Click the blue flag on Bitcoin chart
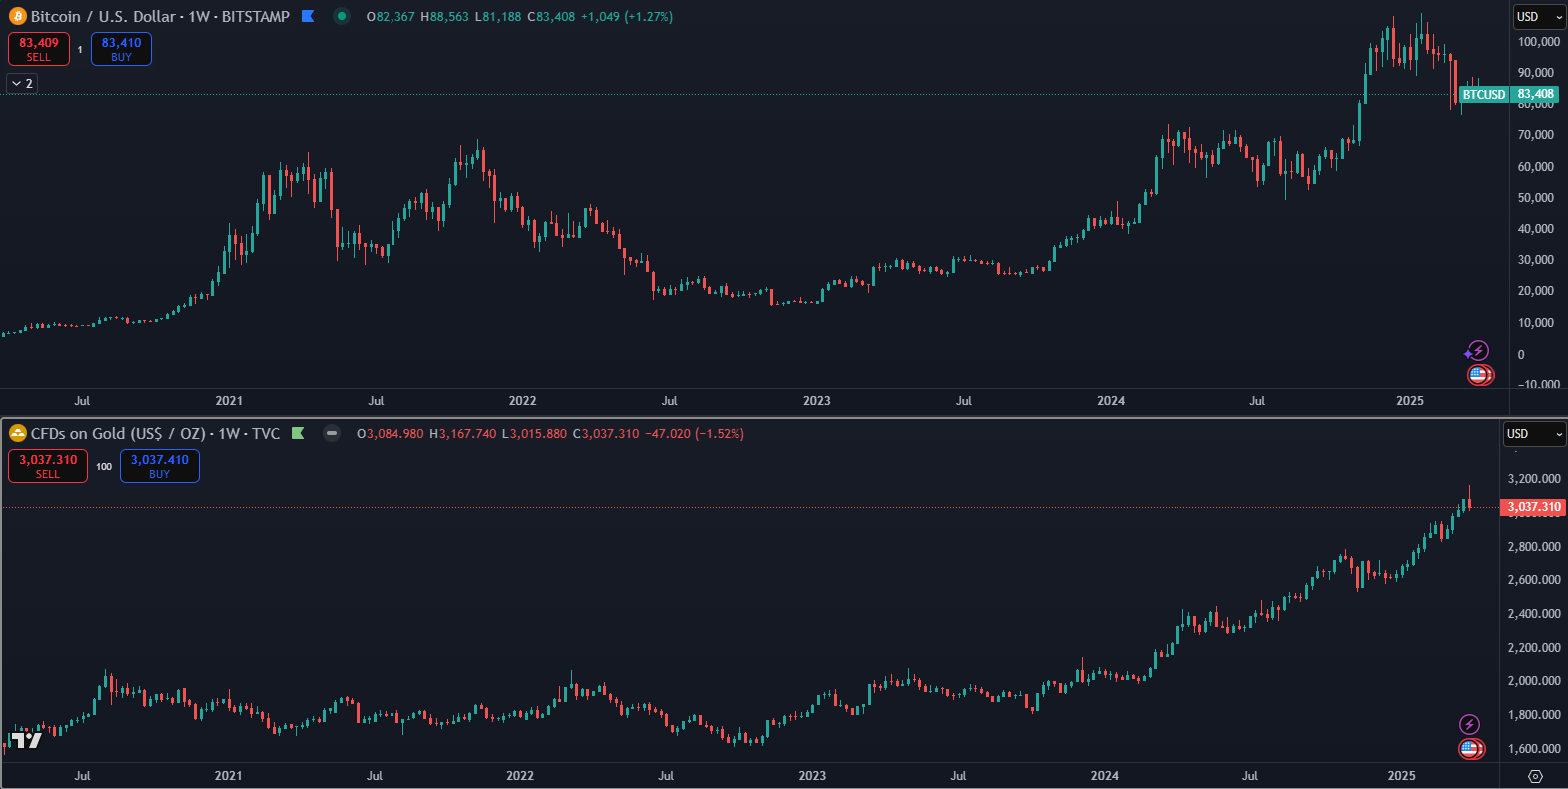 [x=308, y=16]
